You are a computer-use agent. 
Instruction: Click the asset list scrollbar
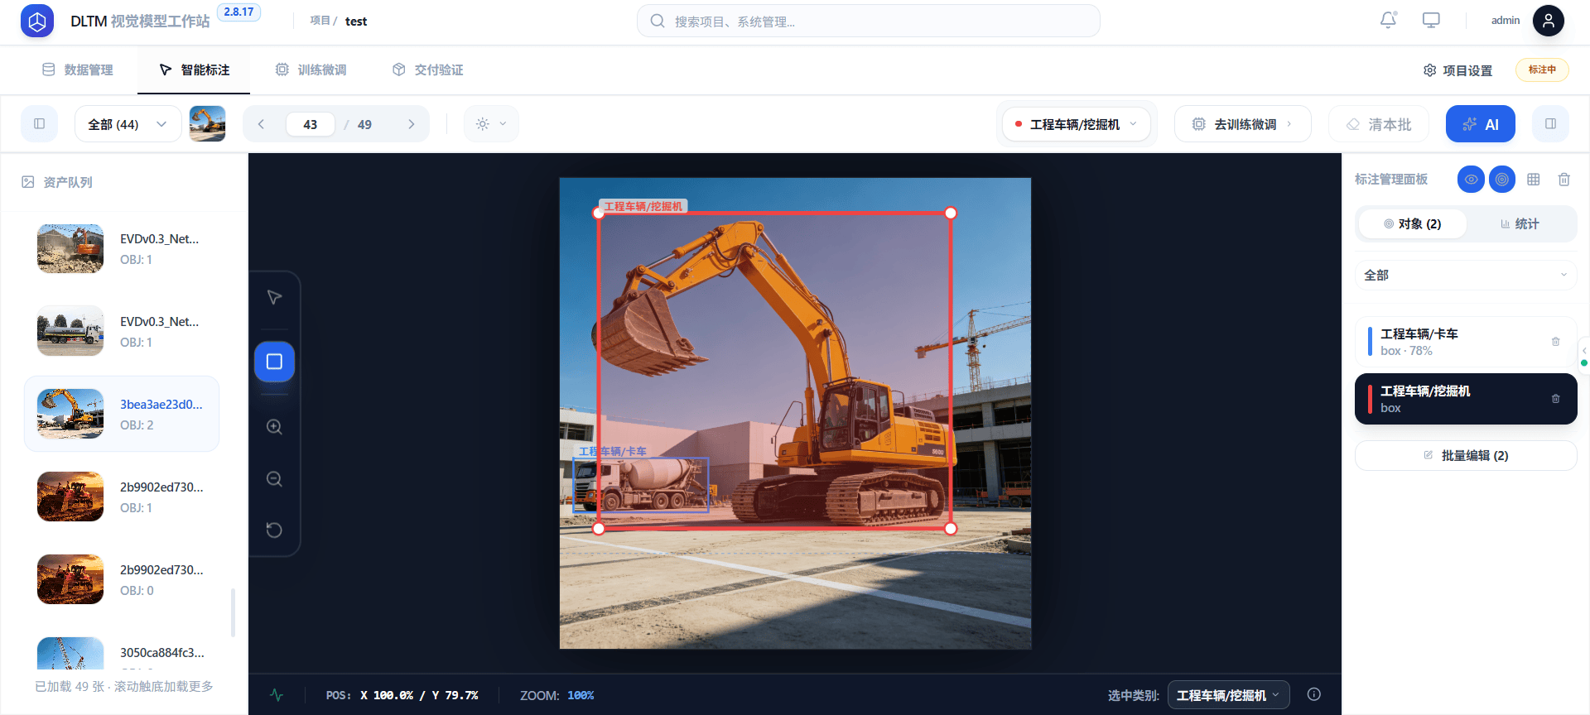point(233,612)
